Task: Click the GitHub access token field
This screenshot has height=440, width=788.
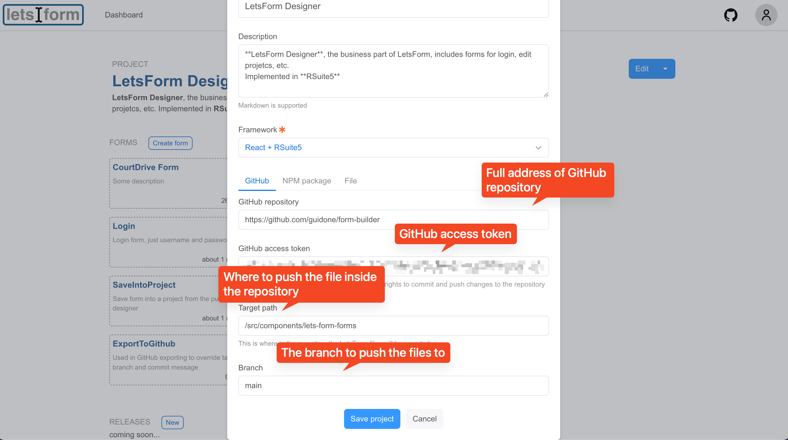Action: 393,266
